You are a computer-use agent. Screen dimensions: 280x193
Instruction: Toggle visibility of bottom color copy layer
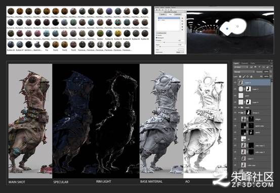coord(235,165)
